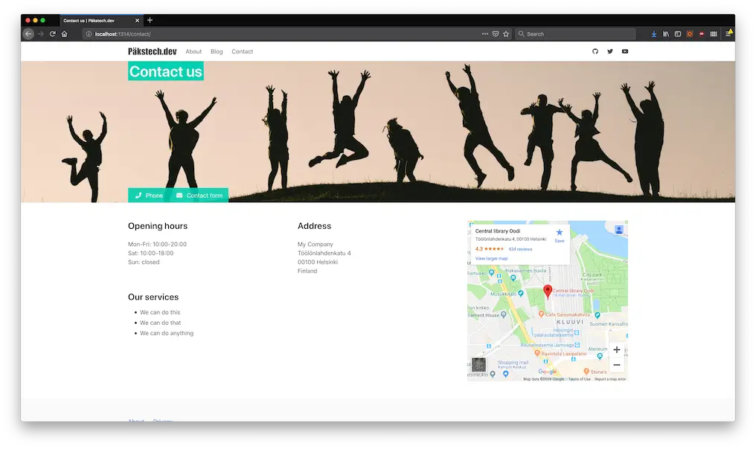
Task: Open page actions three-dot menu
Action: click(485, 34)
